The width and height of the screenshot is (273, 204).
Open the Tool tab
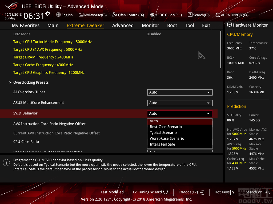tap(189, 25)
